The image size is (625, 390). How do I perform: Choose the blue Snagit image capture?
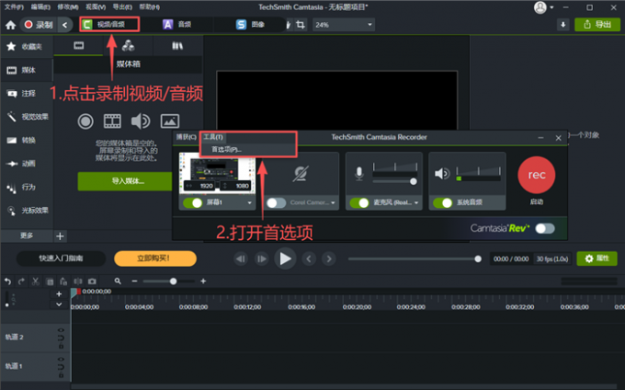pyautogui.click(x=250, y=24)
